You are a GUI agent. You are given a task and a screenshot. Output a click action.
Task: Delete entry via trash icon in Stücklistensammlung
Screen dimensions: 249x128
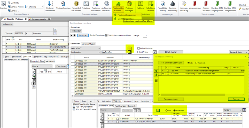[x=156, y=81]
